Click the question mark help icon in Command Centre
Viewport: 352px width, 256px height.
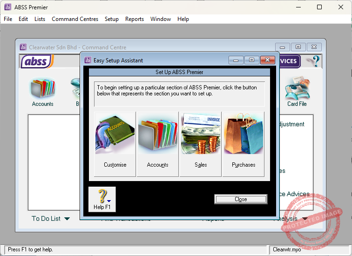click(315, 61)
